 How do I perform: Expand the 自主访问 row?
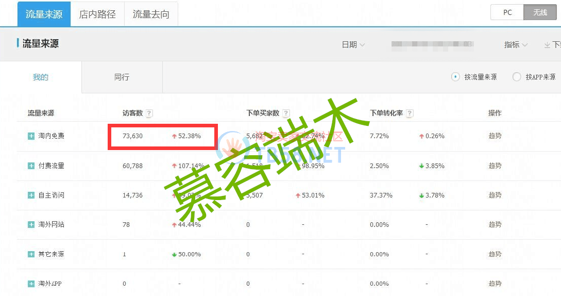click(x=31, y=195)
